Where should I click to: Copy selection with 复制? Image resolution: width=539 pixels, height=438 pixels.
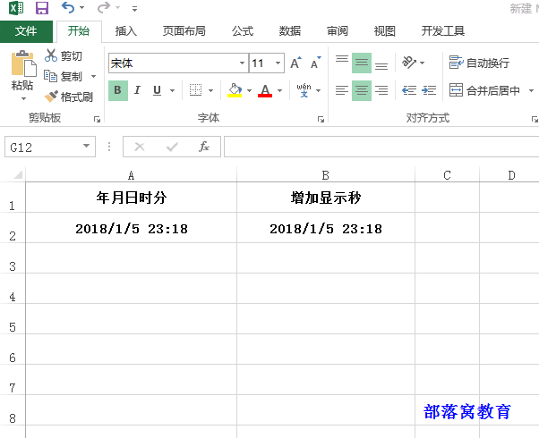click(x=64, y=76)
